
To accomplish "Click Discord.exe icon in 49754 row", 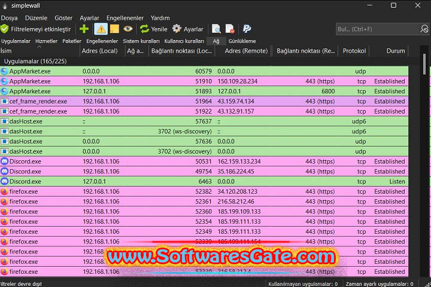I will click(x=4, y=172).
